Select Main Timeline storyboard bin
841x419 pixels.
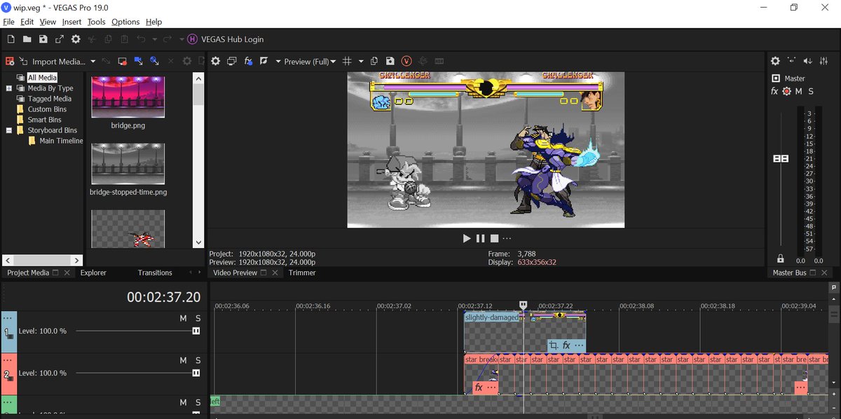coord(61,141)
